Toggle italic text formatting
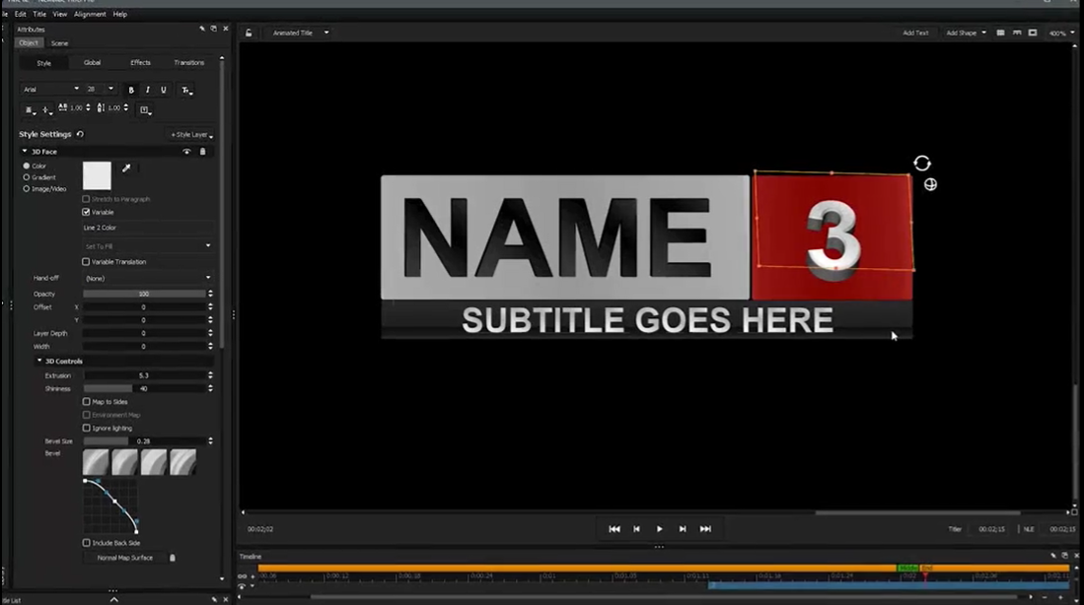 148,90
